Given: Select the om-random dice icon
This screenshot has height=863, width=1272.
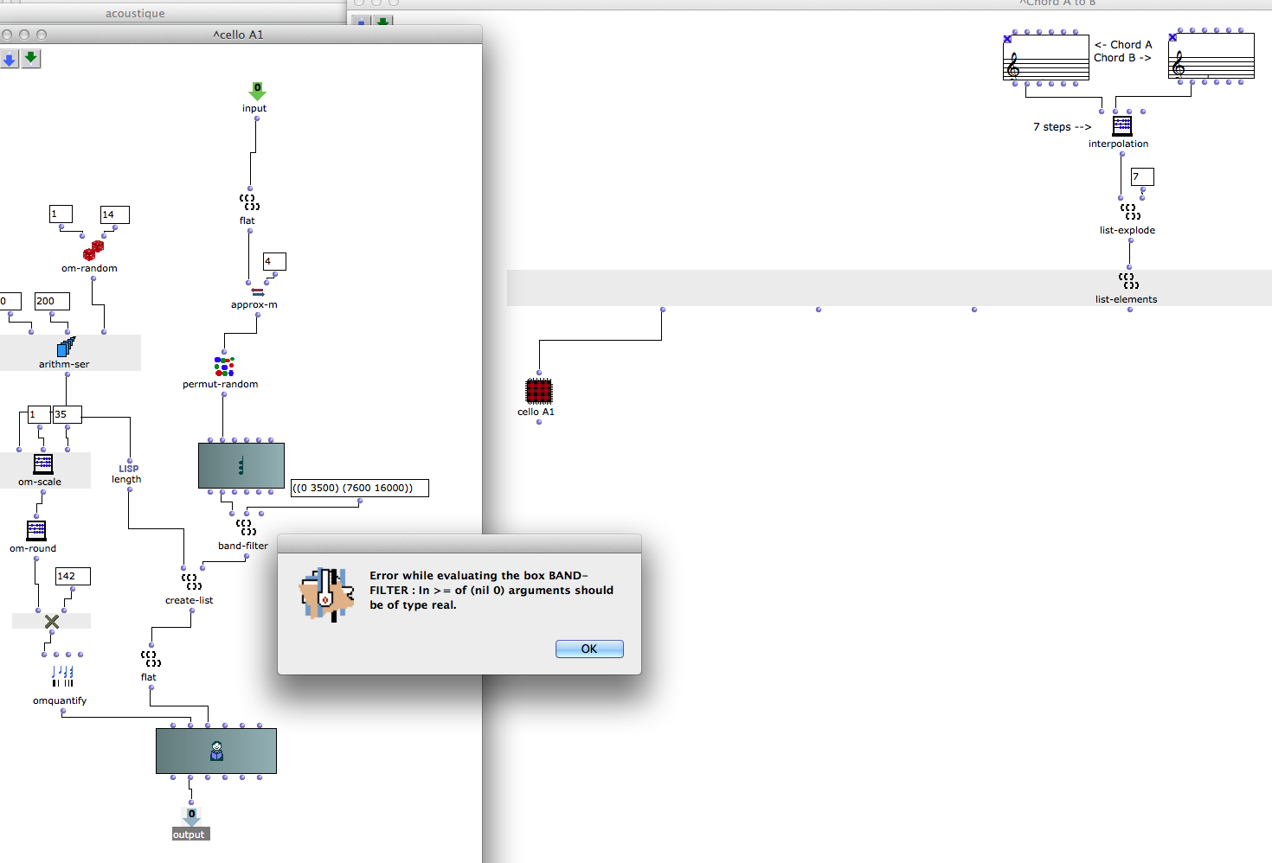Looking at the screenshot, I should click(93, 251).
